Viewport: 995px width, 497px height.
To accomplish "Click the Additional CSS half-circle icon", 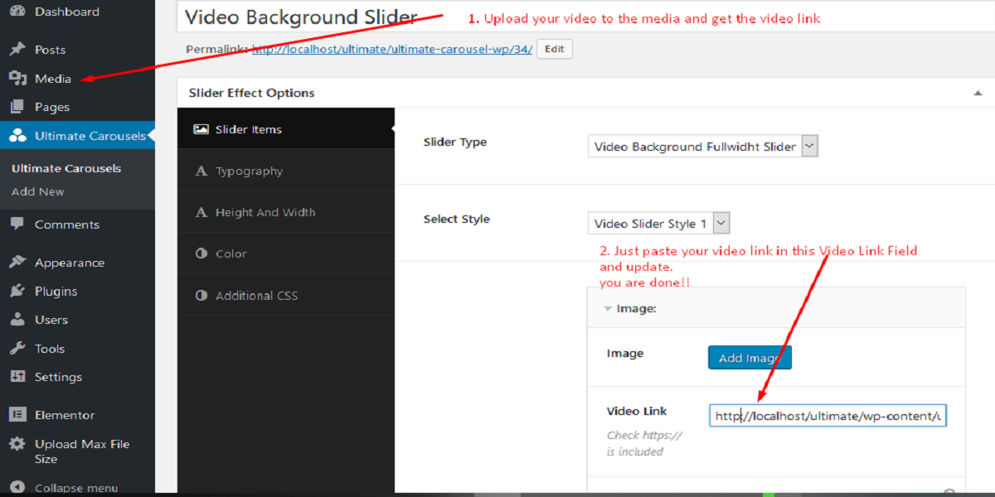I will [x=201, y=296].
